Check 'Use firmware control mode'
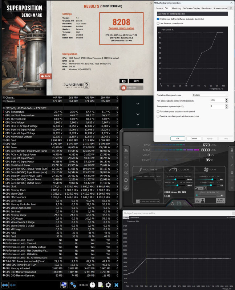235x290 pixels. point(158,24)
